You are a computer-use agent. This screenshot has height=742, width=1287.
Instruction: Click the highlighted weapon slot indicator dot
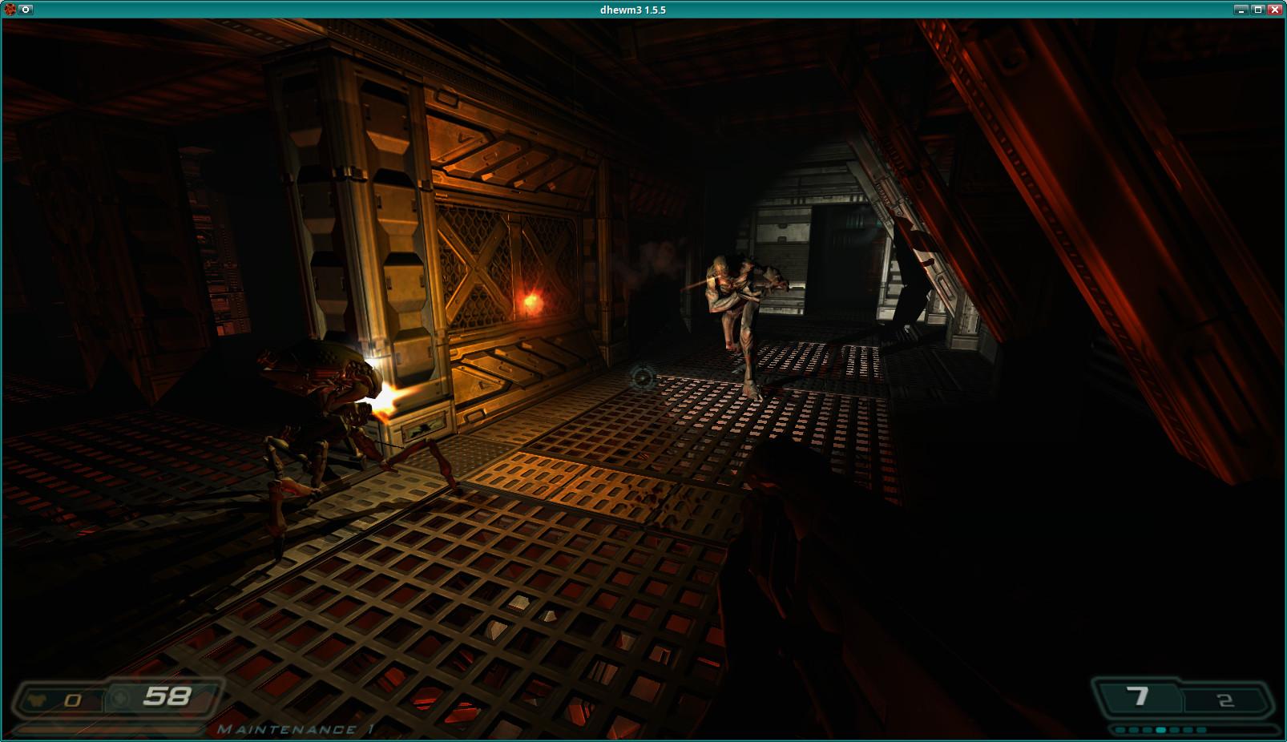pyautogui.click(x=1161, y=730)
